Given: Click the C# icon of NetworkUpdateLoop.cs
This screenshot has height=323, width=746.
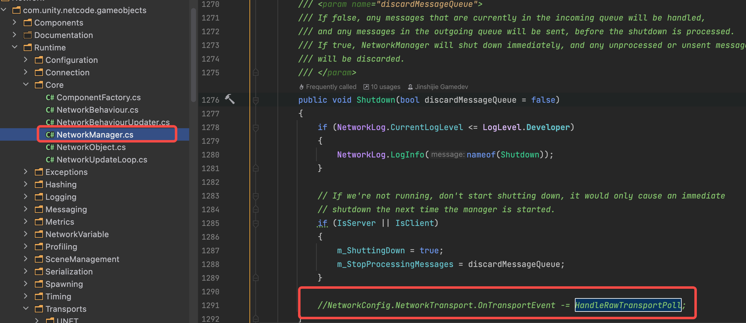Looking at the screenshot, I should [x=50, y=160].
